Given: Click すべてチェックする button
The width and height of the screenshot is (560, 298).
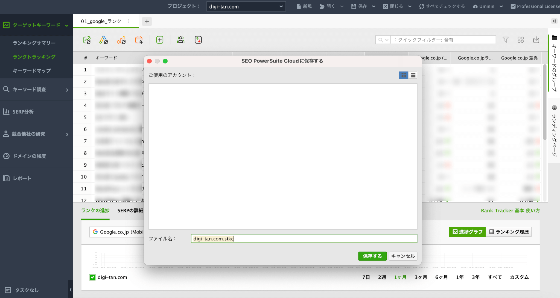Looking at the screenshot, I should 442,6.
